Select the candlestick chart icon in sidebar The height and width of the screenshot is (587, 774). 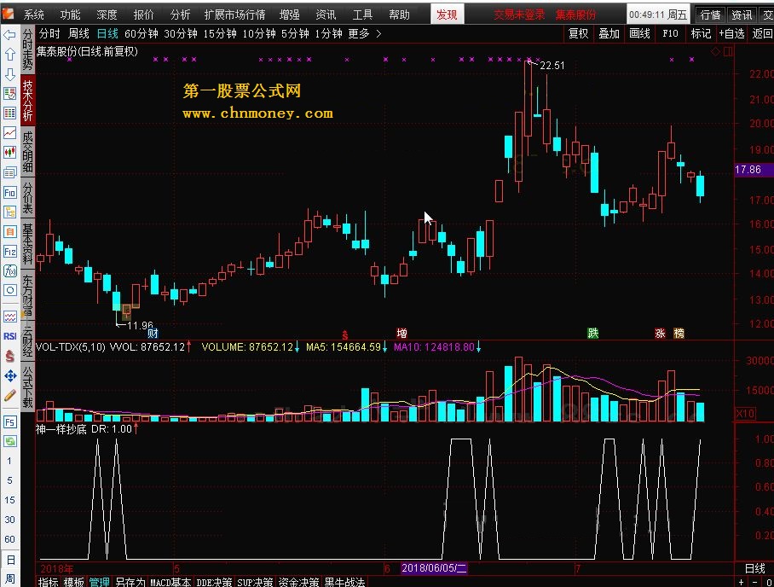(x=9, y=152)
